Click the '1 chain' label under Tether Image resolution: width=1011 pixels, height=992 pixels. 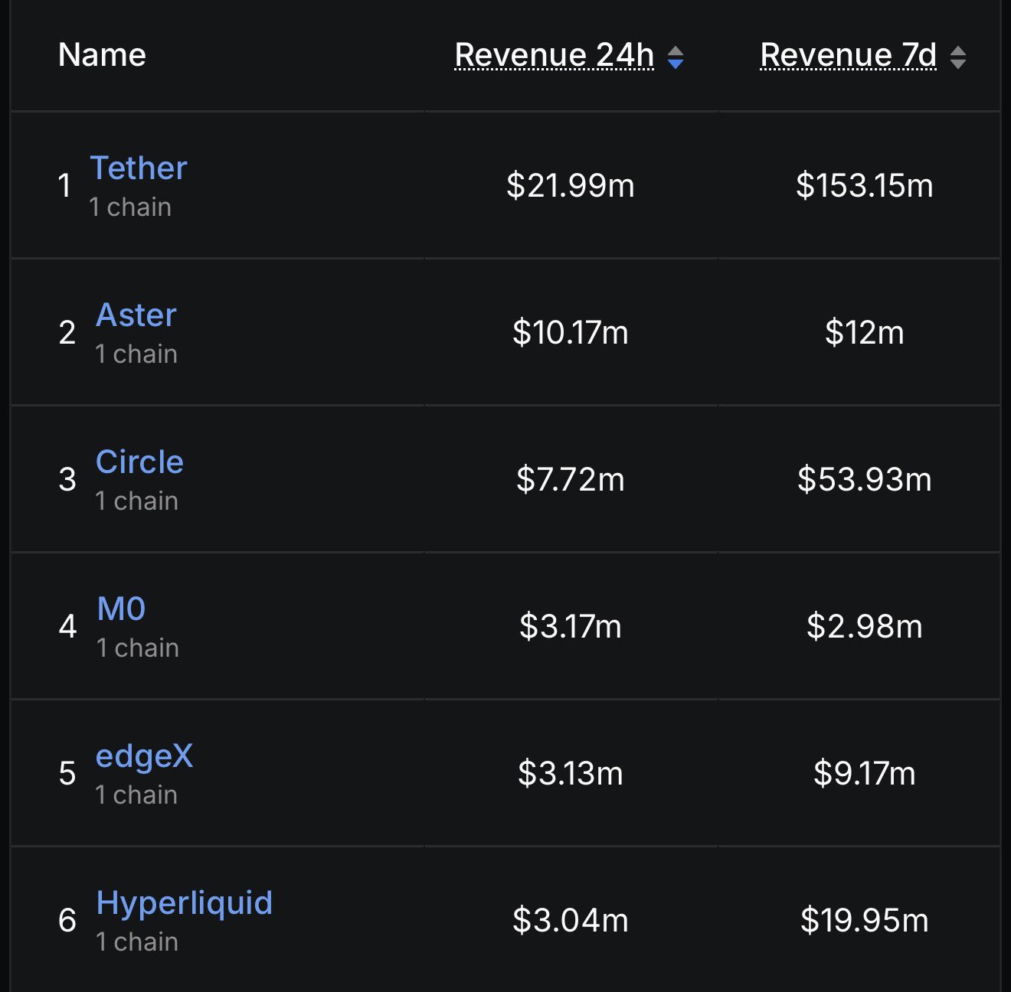(x=130, y=207)
